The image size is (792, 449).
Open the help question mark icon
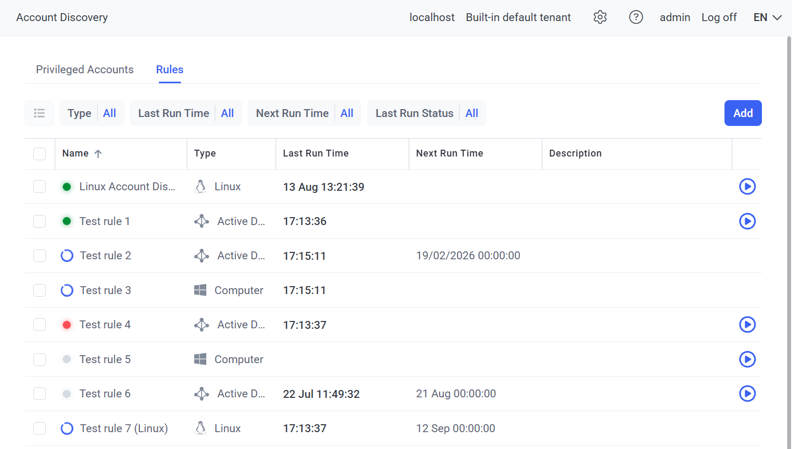[x=636, y=17]
